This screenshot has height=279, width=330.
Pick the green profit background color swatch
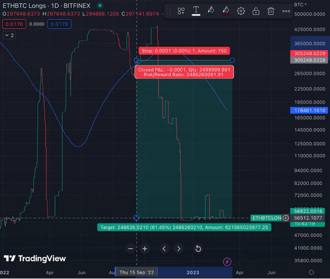[211, 11]
